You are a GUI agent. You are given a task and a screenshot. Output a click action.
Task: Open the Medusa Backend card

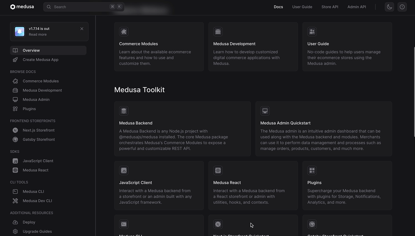[x=183, y=129]
